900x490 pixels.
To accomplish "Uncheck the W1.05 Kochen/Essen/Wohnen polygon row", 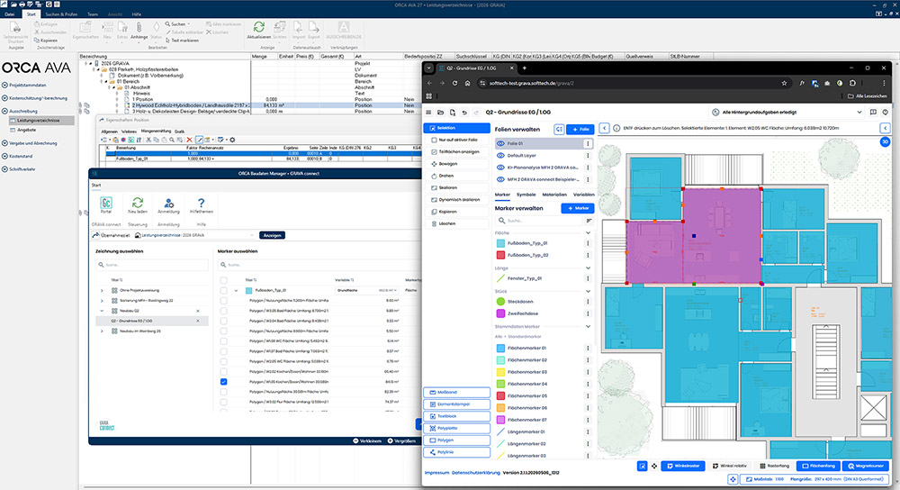I will coord(224,382).
